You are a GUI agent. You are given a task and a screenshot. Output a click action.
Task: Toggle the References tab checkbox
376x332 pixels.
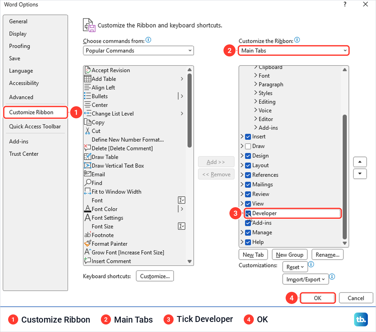tap(248, 175)
